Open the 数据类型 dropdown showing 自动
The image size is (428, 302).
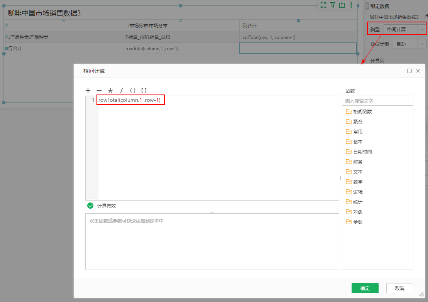tap(409, 44)
